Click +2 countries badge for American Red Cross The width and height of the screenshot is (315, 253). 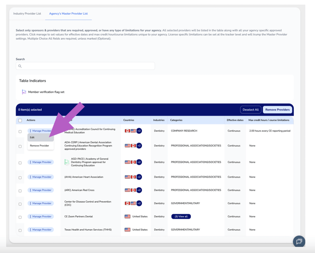pyautogui.click(x=139, y=190)
